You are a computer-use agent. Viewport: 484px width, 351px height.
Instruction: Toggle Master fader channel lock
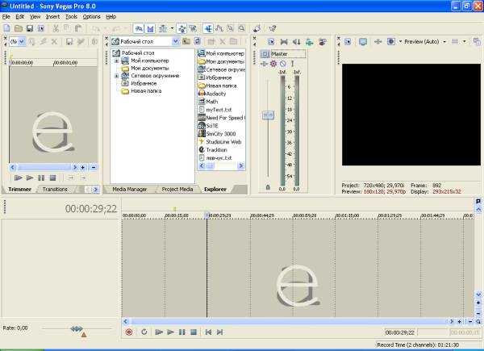pyautogui.click(x=268, y=187)
